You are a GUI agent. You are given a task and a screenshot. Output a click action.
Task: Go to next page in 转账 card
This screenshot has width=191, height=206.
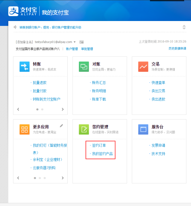click(63, 109)
